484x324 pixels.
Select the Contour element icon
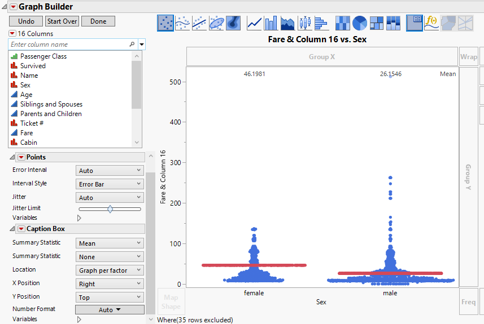[x=233, y=23]
